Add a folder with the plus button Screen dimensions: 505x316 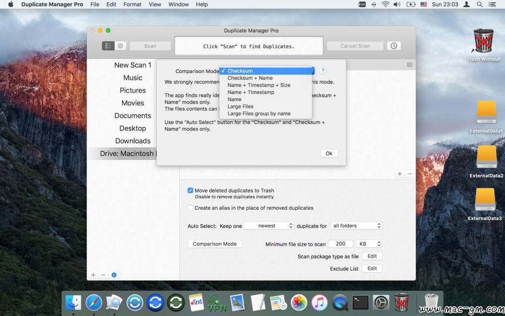(400, 174)
